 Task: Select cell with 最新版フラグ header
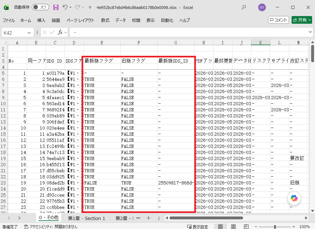[x=102, y=61]
